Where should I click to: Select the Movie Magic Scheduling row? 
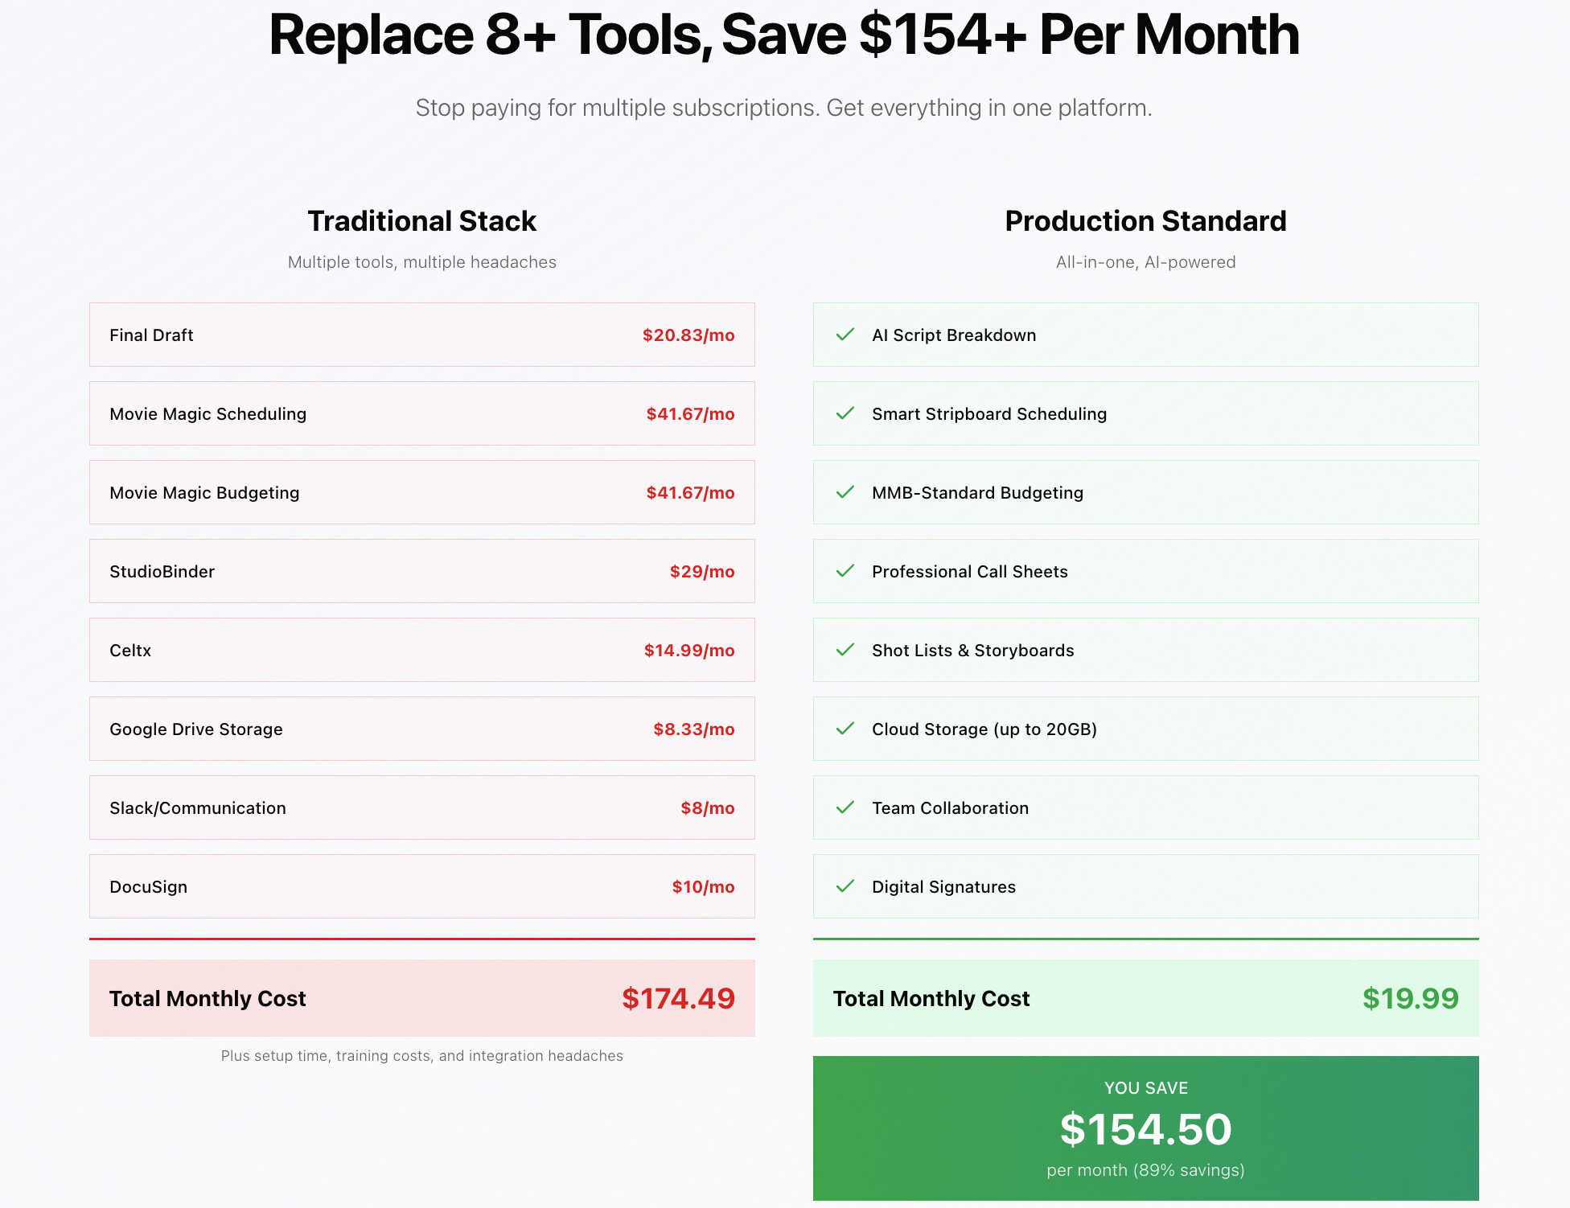coord(421,413)
